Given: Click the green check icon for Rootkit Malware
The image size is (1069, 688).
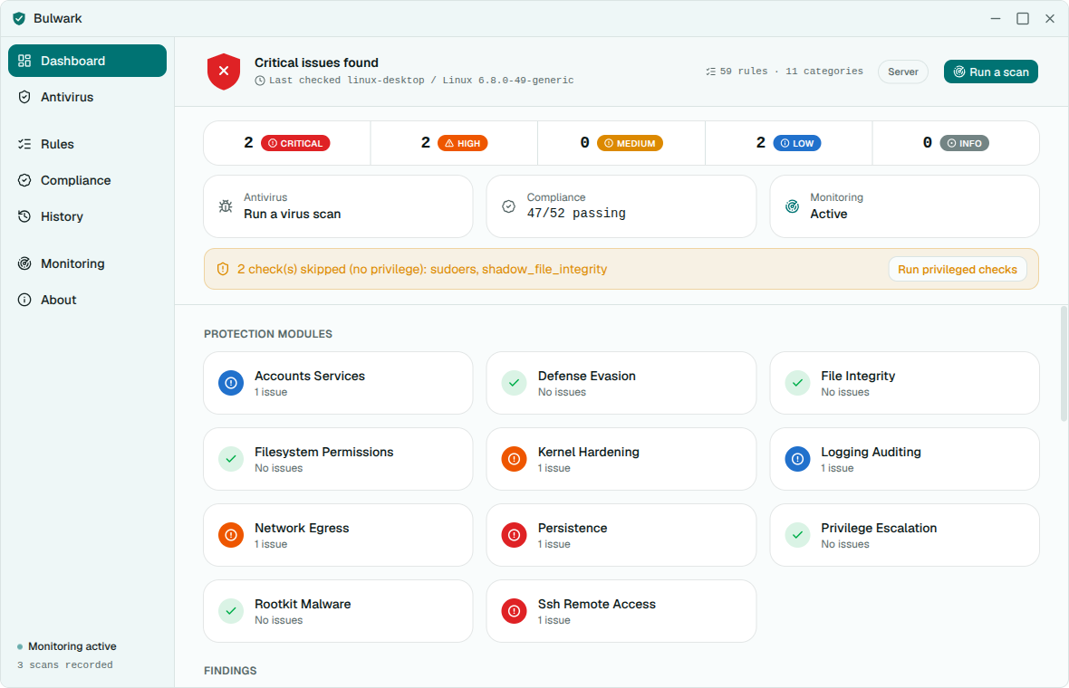Looking at the screenshot, I should (x=231, y=611).
